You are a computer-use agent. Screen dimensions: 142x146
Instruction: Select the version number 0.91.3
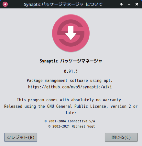tap(71, 71)
